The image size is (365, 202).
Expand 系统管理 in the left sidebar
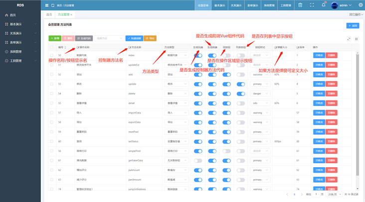20,51
